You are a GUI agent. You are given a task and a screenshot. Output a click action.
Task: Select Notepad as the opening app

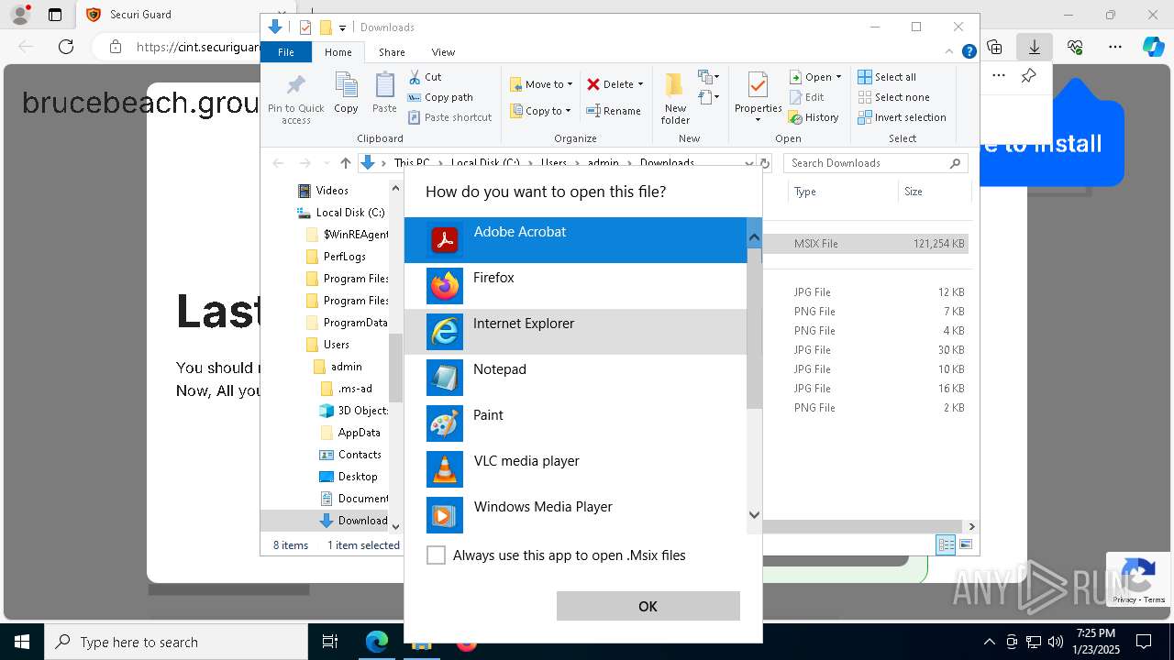(575, 378)
